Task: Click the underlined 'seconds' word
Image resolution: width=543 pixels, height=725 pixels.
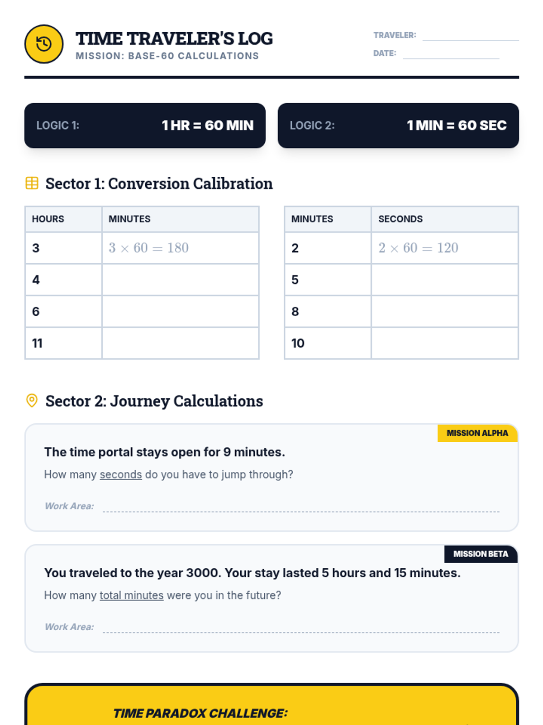Action: [121, 474]
